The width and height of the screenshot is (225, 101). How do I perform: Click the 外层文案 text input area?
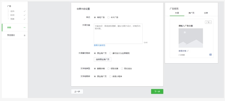click(118, 34)
